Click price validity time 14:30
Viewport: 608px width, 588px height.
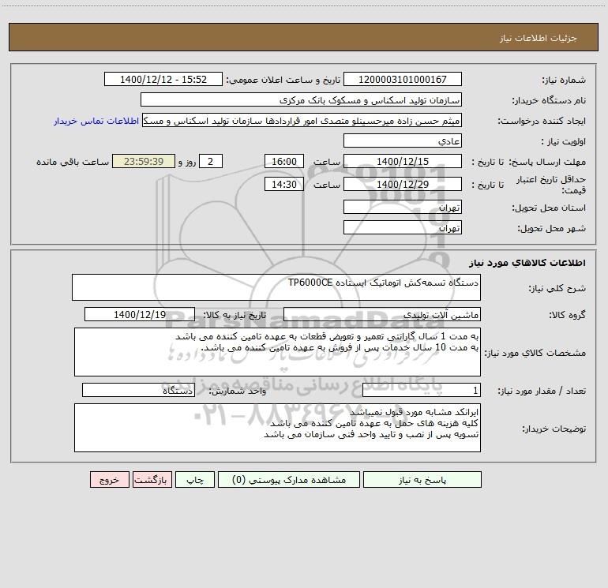283,184
